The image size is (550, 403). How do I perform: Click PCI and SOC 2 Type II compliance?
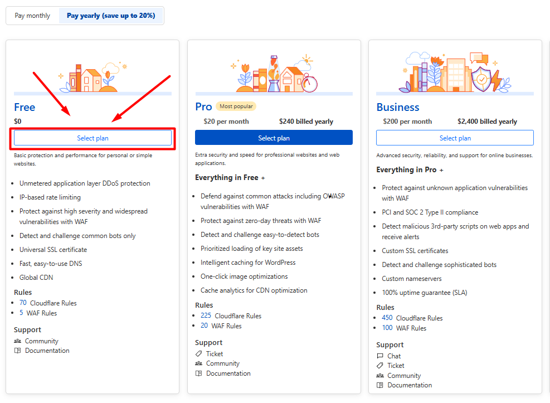(430, 212)
